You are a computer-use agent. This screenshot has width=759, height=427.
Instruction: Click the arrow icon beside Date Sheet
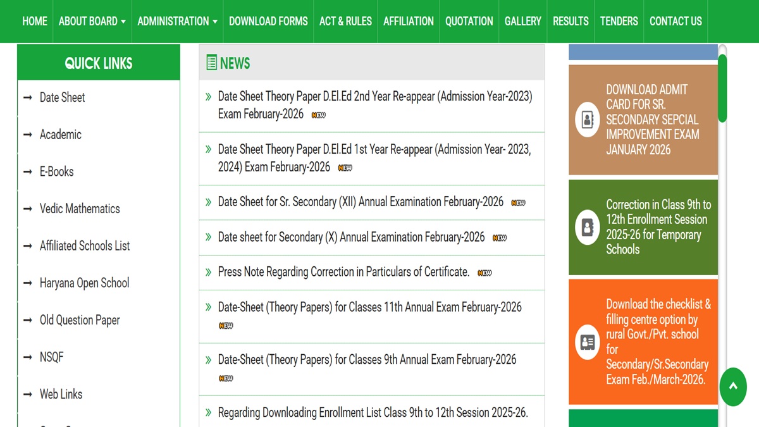click(x=27, y=97)
